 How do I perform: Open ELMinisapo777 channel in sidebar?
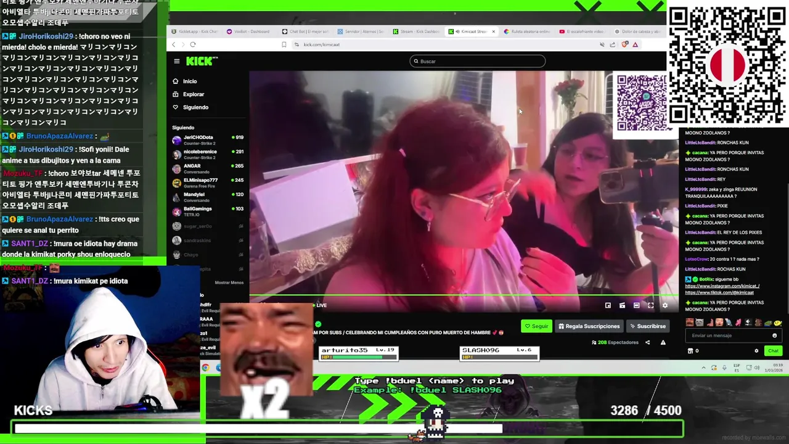point(208,183)
